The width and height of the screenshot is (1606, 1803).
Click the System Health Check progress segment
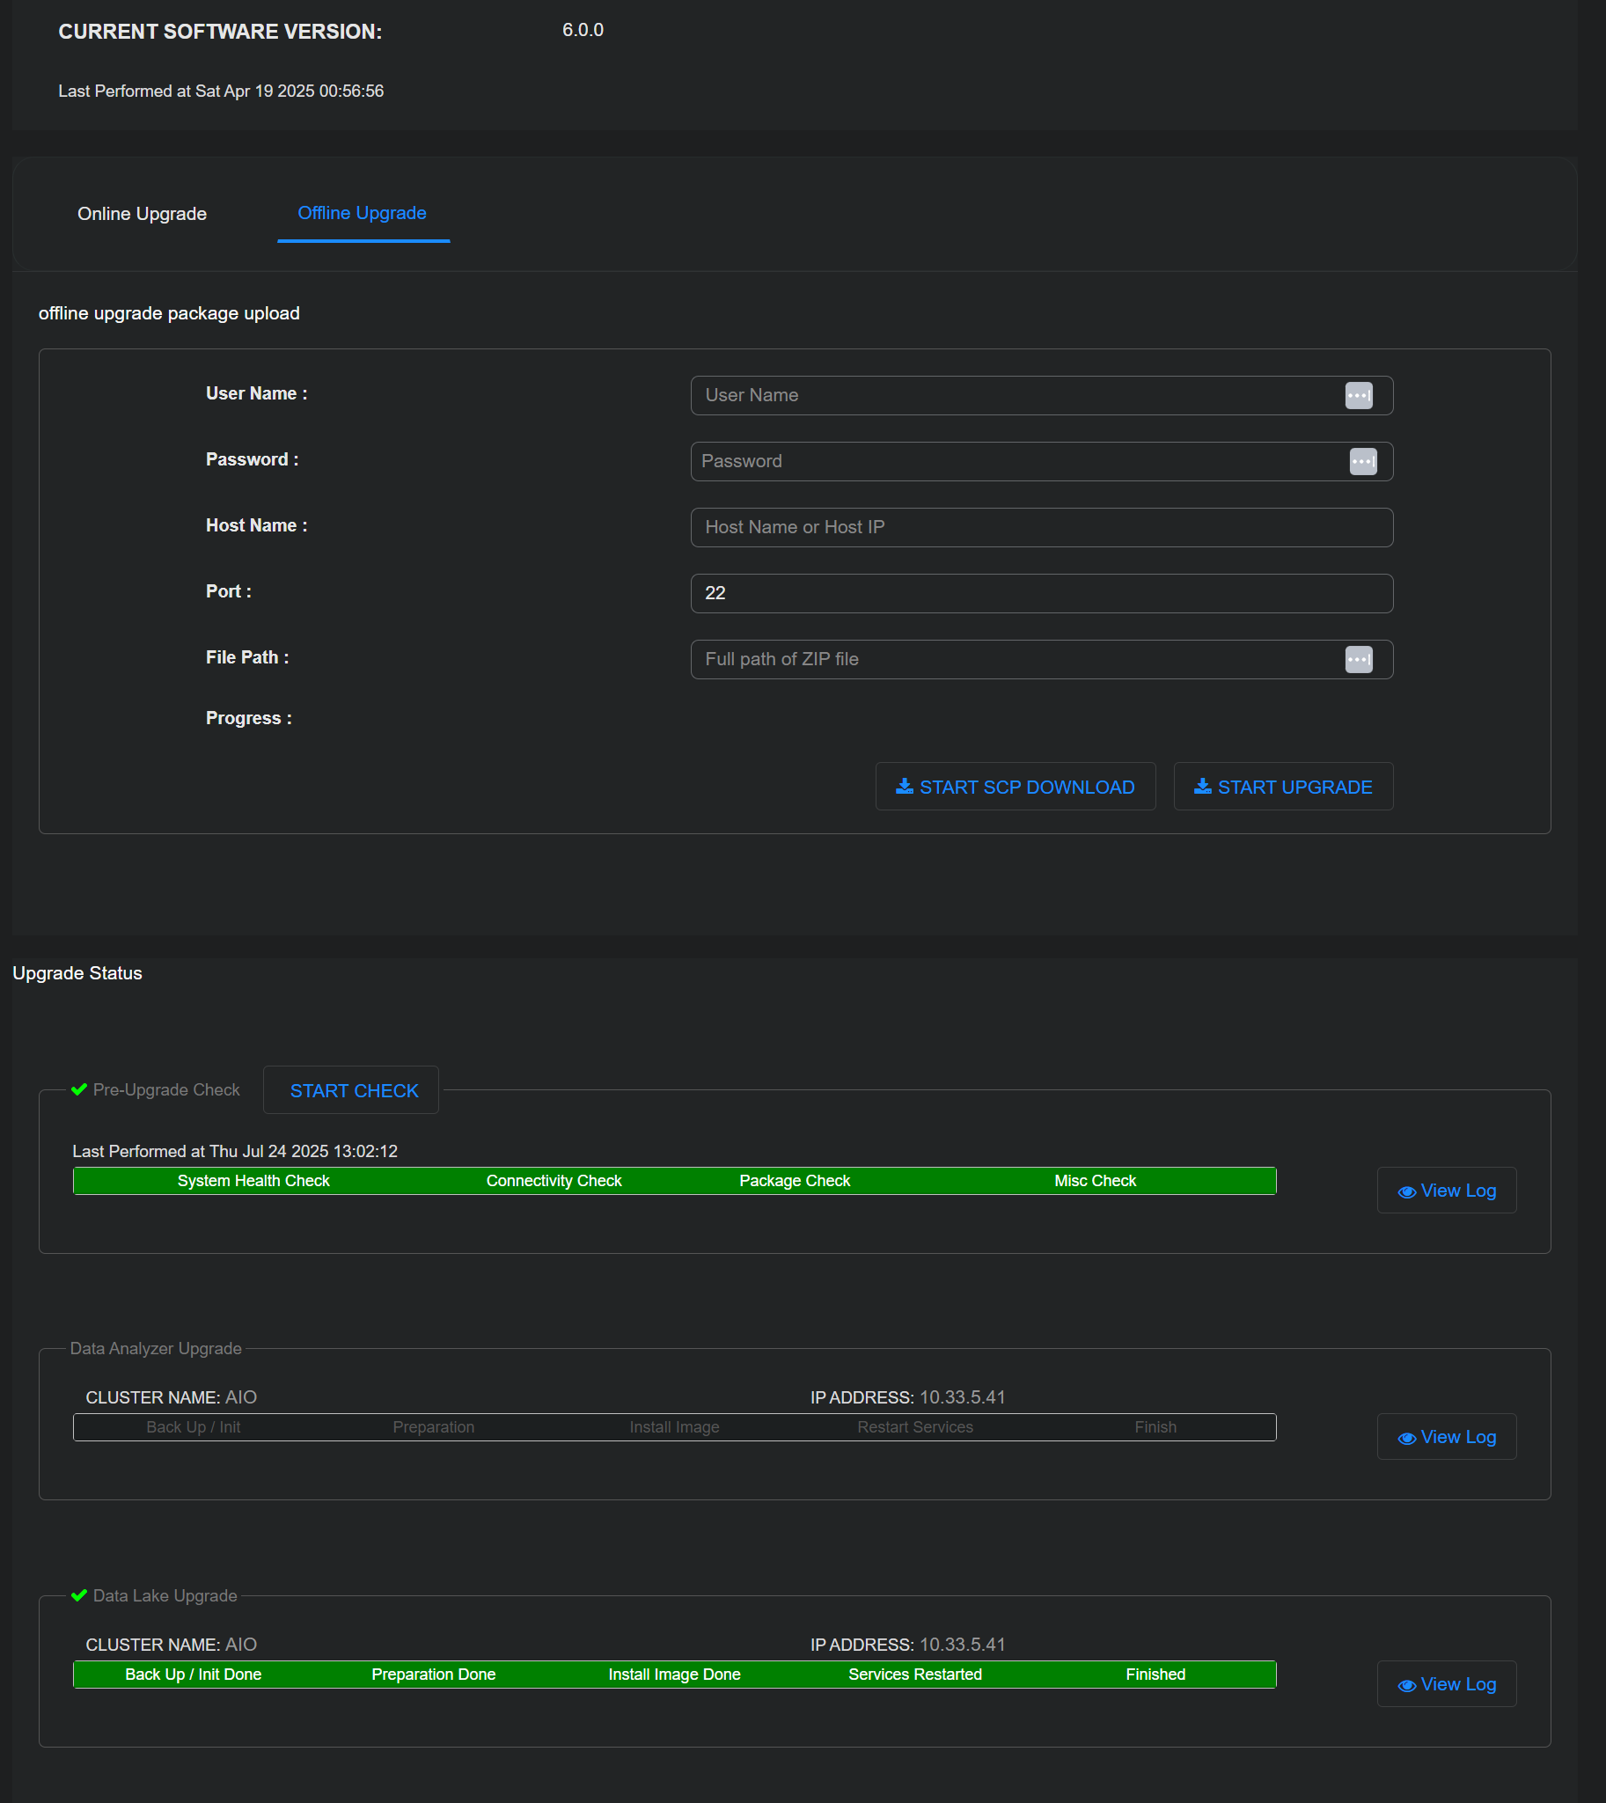[x=253, y=1181]
